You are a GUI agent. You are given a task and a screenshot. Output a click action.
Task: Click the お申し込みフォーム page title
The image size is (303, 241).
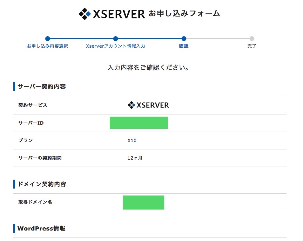click(184, 14)
